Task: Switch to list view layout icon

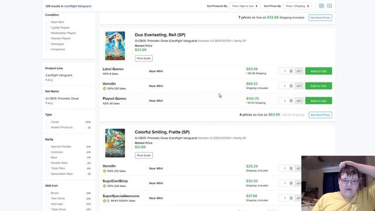Action: (322, 6)
